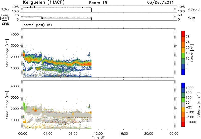Click the Power [dB] colorbar title
This screenshot has width=201, height=139.
coord(192,53)
